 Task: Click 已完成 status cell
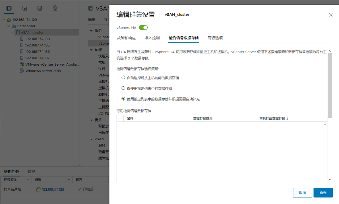click(x=88, y=189)
